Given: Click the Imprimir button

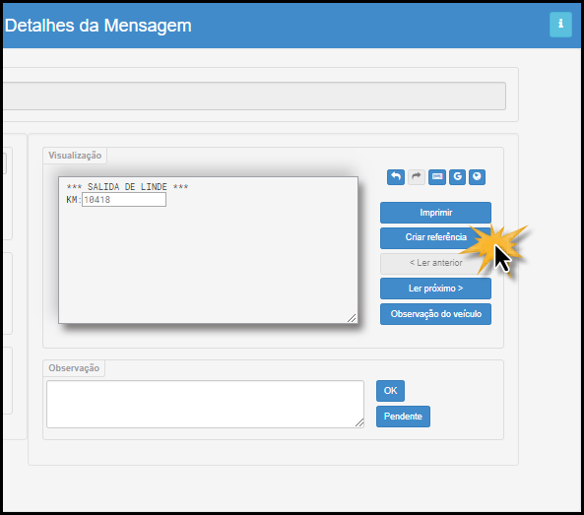Looking at the screenshot, I should 435,213.
